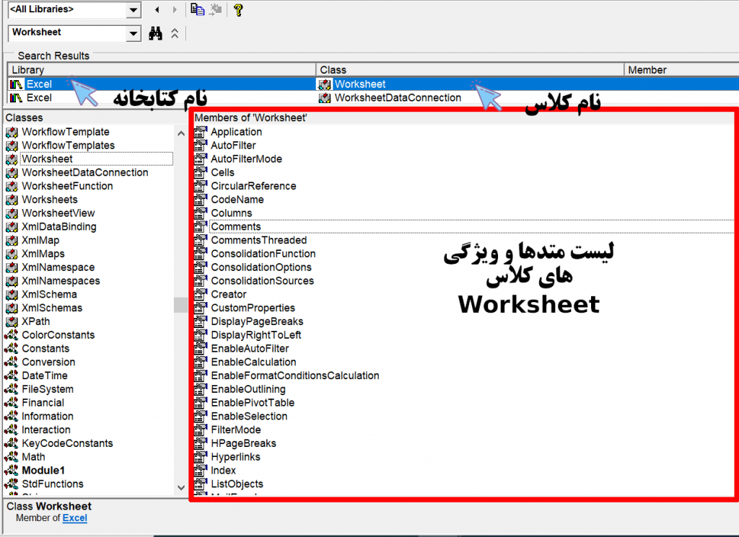The width and height of the screenshot is (739, 537).
Task: Select the XPath class
Action: (36, 321)
